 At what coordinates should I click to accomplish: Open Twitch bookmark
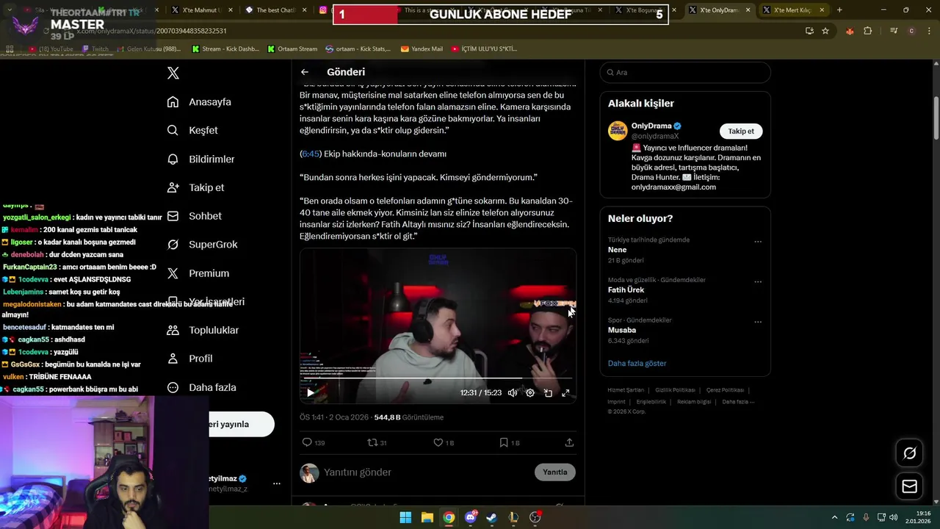coord(95,49)
